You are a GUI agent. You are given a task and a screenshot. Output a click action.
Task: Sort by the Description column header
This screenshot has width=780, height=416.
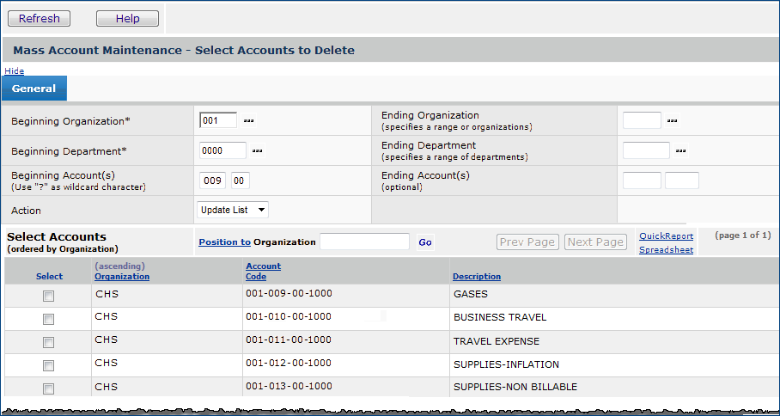click(477, 277)
